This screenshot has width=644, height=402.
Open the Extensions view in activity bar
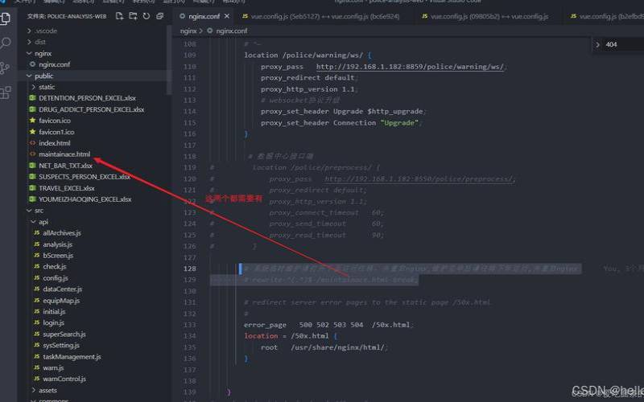point(7,92)
